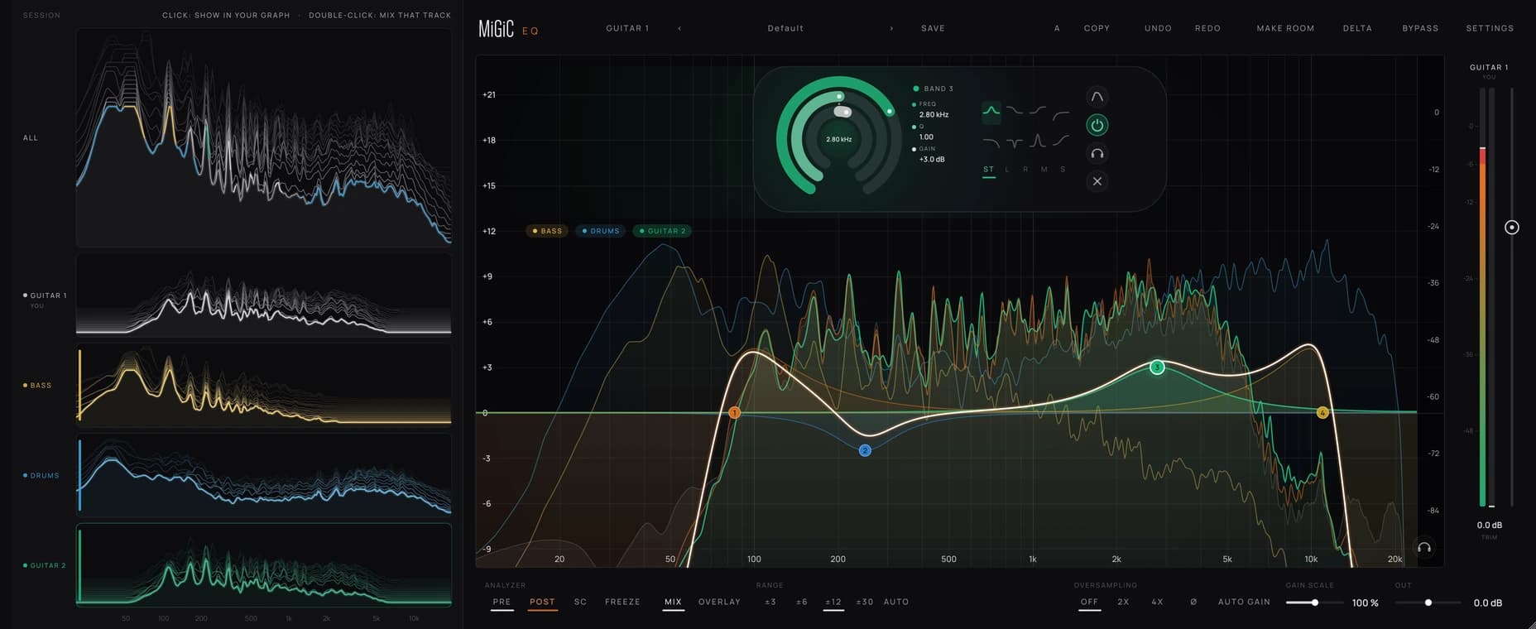This screenshot has width=1536, height=629.
Task: Remove Band 3 with the X icon
Action: [1097, 181]
